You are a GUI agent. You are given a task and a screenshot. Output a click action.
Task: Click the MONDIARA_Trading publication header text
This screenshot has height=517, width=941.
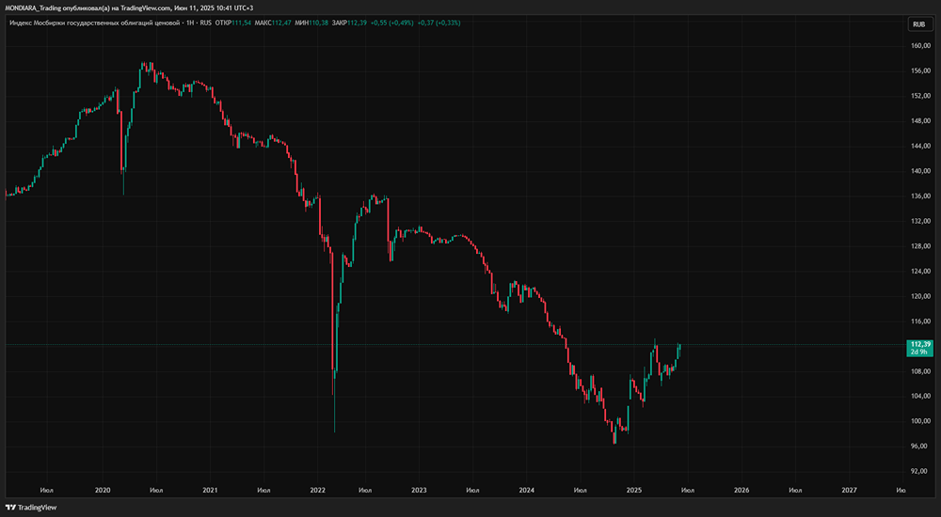click(129, 8)
